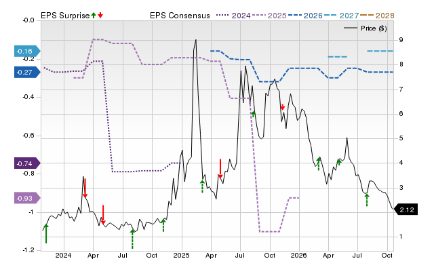Click the -0.93 light purple value tag
Viewport: 434px width, 259px height.
point(27,198)
